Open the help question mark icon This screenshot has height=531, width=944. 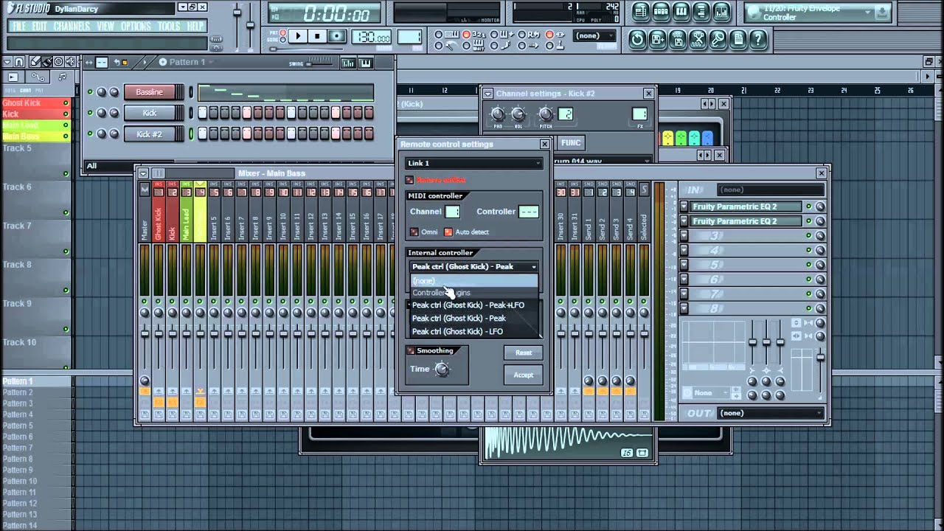tap(757, 39)
